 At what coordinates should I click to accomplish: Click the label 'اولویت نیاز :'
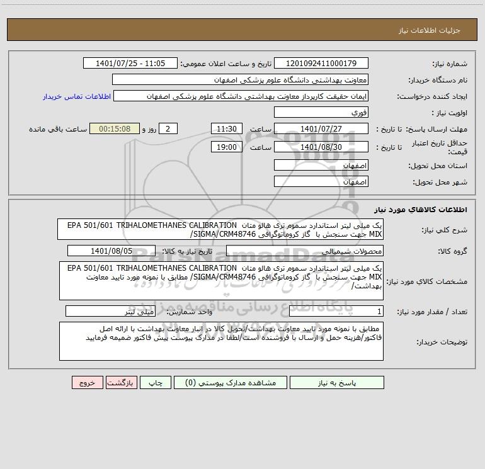tap(450, 113)
